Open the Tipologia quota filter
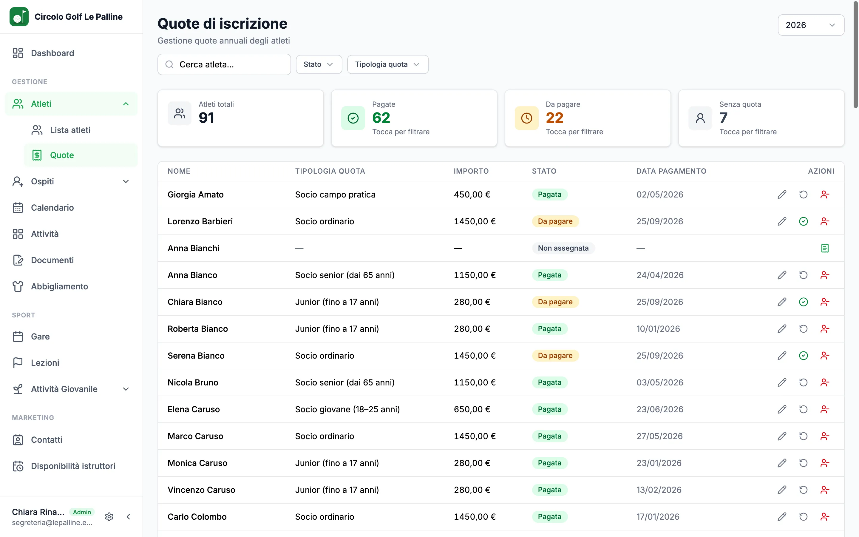This screenshot has width=859, height=537. coord(388,64)
